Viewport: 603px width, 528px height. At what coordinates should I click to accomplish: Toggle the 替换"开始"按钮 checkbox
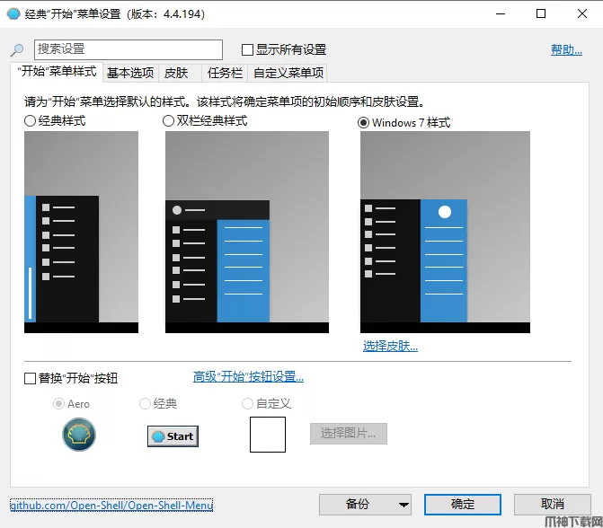(30, 379)
